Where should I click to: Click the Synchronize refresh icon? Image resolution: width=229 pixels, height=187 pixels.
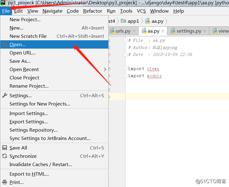tap(5, 156)
